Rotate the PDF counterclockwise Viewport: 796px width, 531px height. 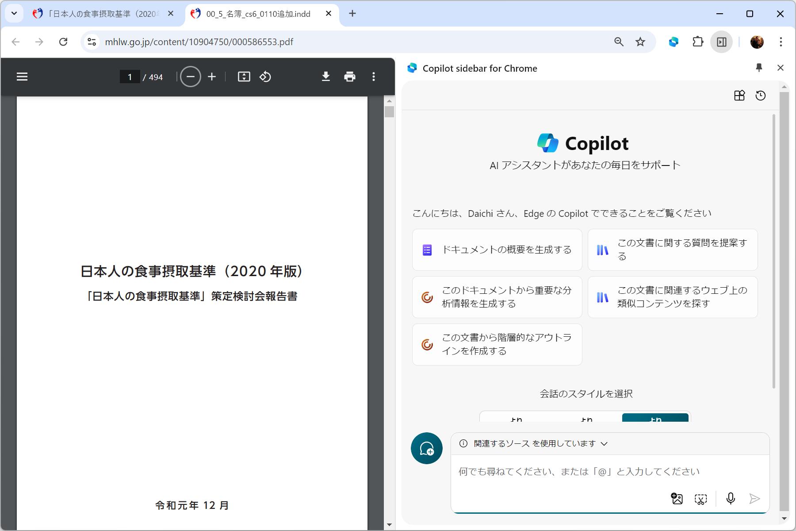tap(265, 77)
